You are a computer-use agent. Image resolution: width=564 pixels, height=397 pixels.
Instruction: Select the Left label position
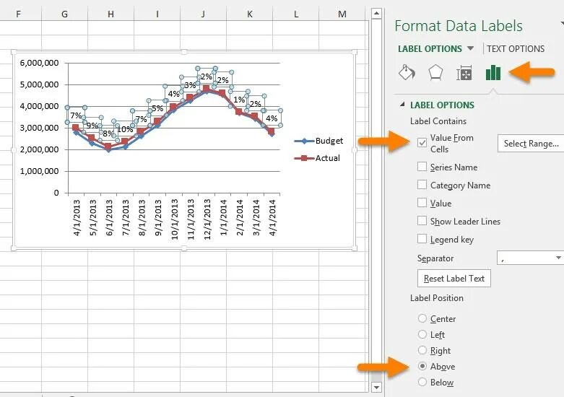point(422,334)
